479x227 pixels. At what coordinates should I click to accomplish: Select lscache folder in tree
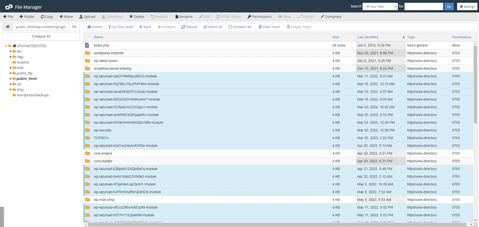click(22, 62)
